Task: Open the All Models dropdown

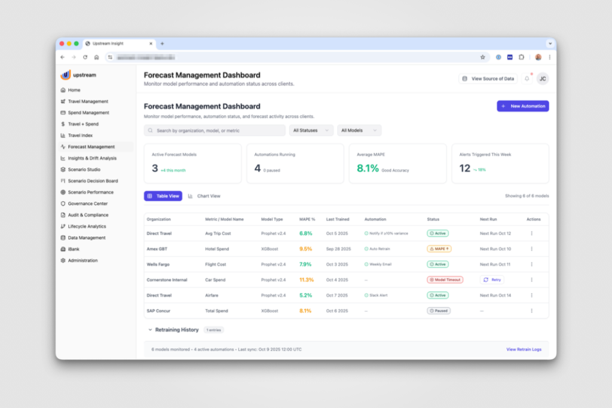Action: (x=359, y=130)
